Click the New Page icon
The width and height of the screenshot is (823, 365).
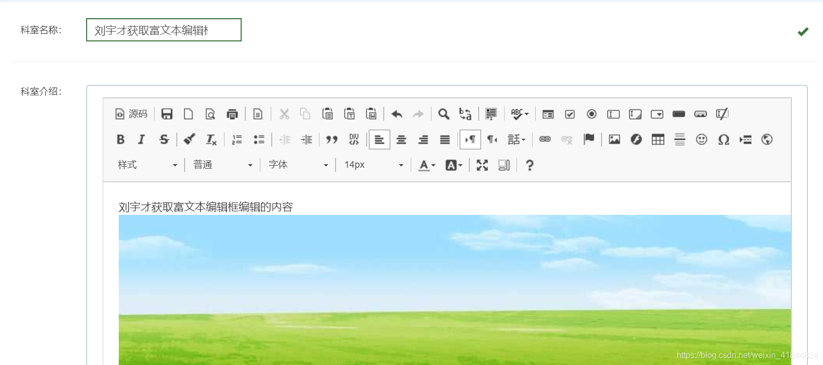[x=189, y=114]
